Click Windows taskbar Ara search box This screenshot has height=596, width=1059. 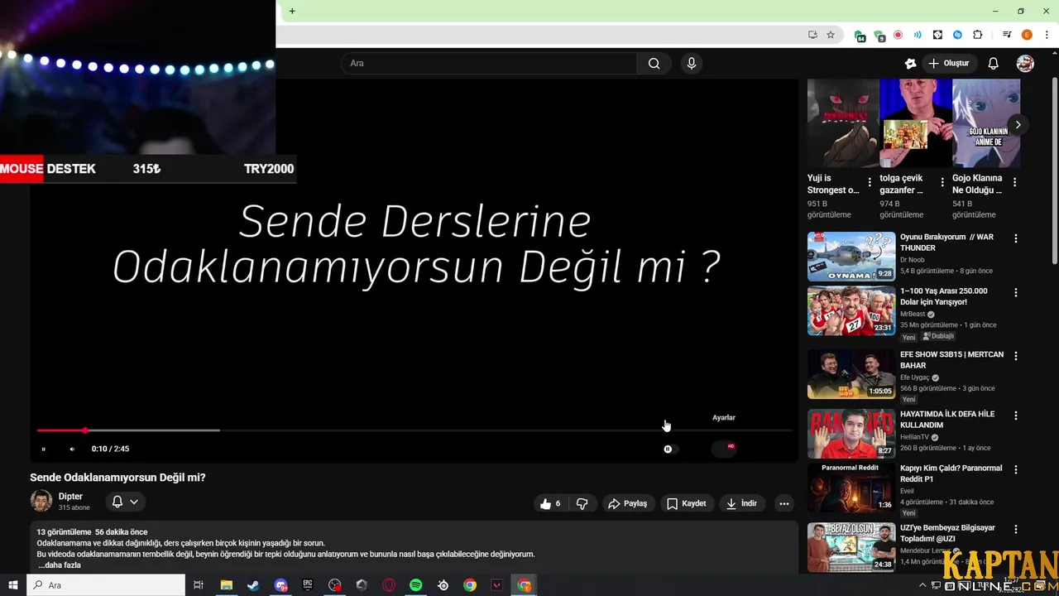tap(106, 585)
